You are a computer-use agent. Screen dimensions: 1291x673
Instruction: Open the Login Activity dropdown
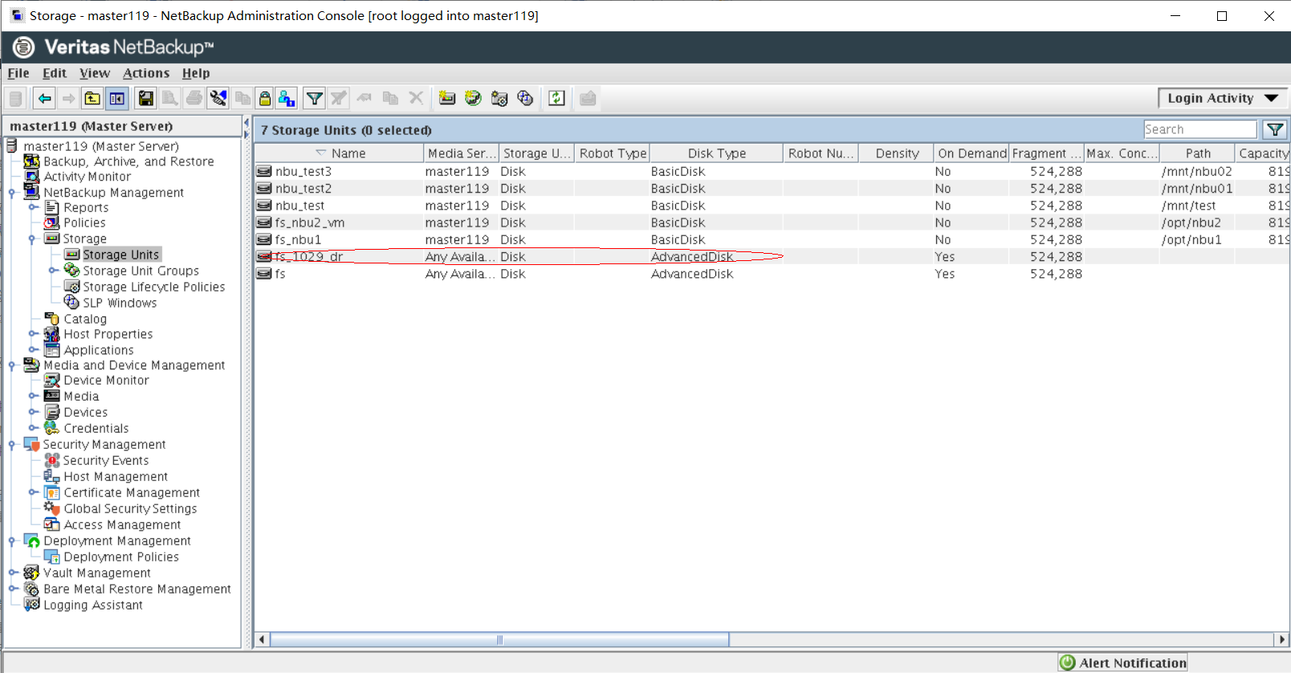coord(1221,98)
